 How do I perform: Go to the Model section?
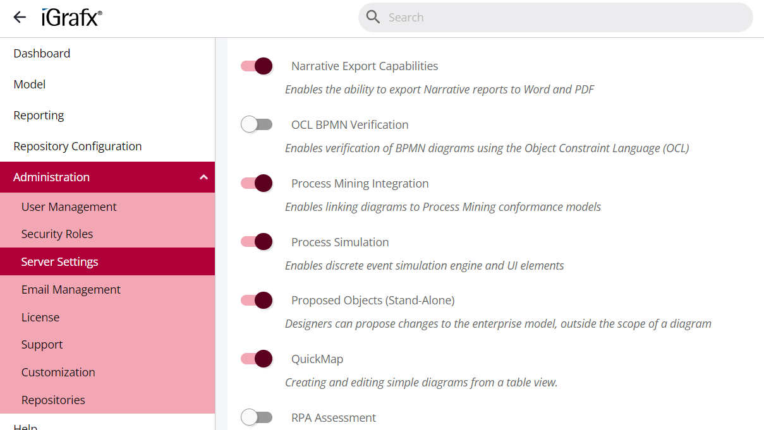30,85
